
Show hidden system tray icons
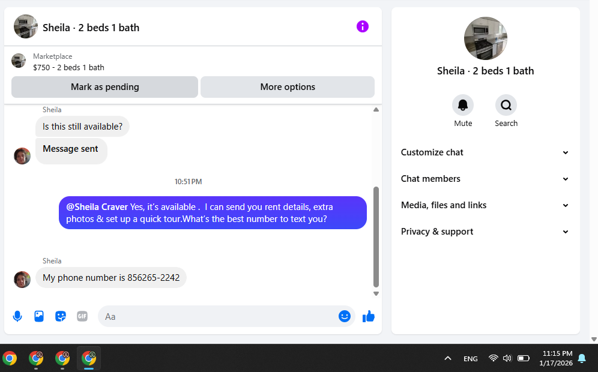[x=447, y=358]
